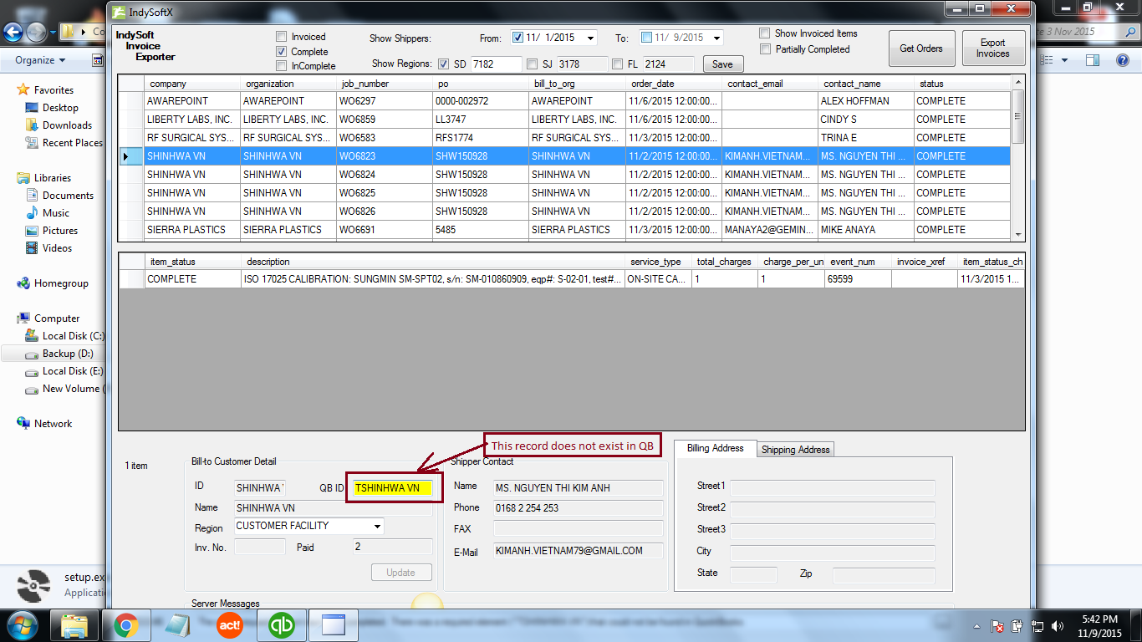Select Downloads folder in Favorites
Image resolution: width=1142 pixels, height=642 pixels.
click(67, 125)
